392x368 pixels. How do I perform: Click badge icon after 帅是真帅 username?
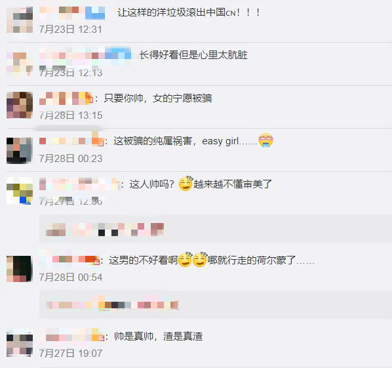[101, 338]
